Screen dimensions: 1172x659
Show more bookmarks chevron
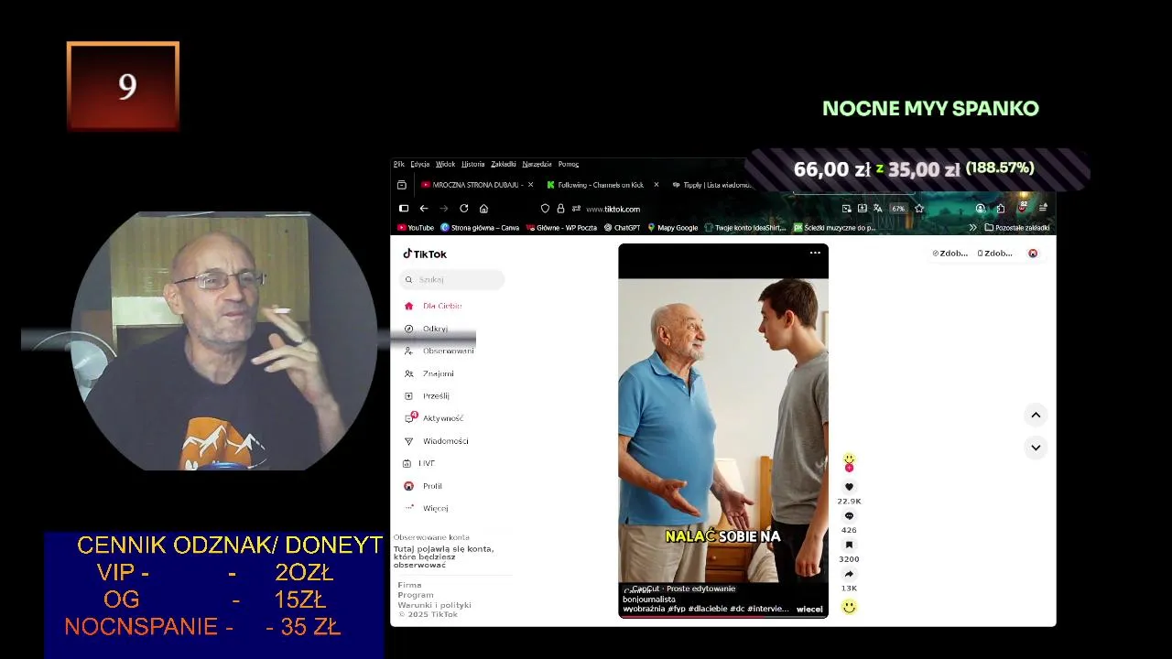[972, 228]
